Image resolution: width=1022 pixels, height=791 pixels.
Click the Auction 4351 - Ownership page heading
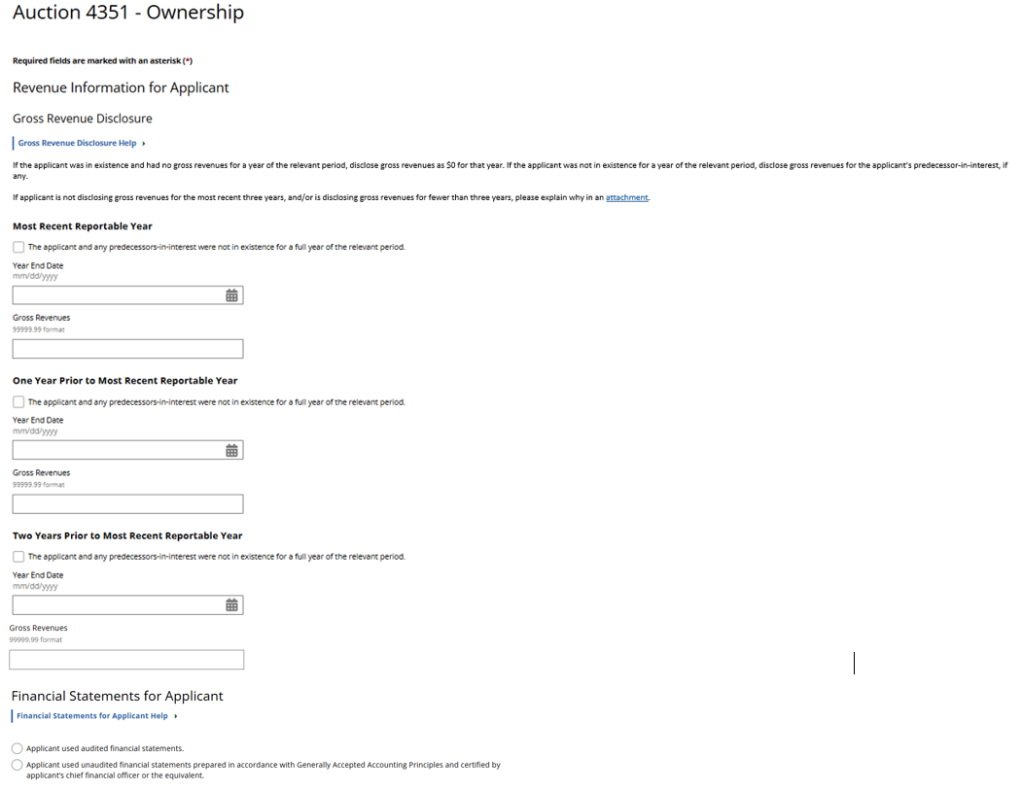click(x=128, y=14)
